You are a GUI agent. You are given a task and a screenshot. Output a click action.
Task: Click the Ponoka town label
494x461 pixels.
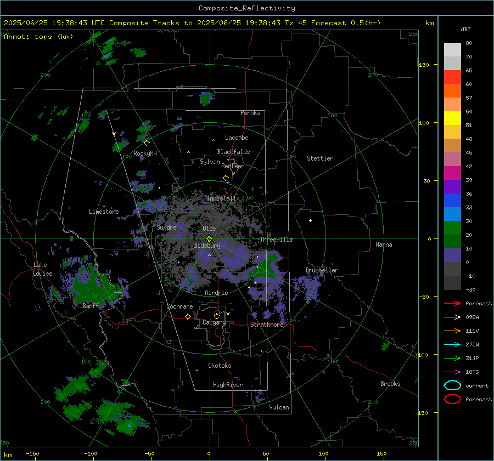[250, 113]
